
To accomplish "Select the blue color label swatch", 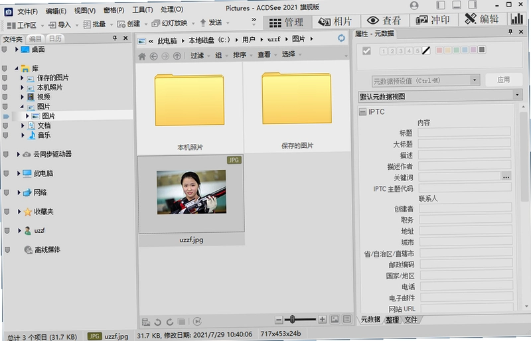I will click(464, 50).
